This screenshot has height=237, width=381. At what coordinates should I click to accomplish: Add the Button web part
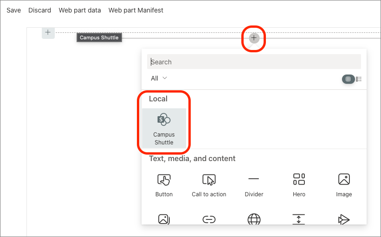164,185
